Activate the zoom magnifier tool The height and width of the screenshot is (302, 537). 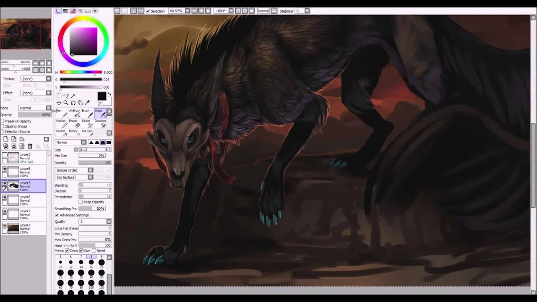pos(66,103)
